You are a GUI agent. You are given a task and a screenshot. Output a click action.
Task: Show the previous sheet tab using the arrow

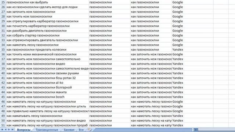[6, 129]
